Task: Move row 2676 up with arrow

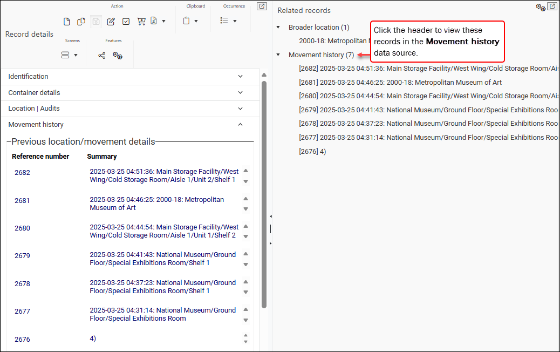Action: click(x=245, y=336)
